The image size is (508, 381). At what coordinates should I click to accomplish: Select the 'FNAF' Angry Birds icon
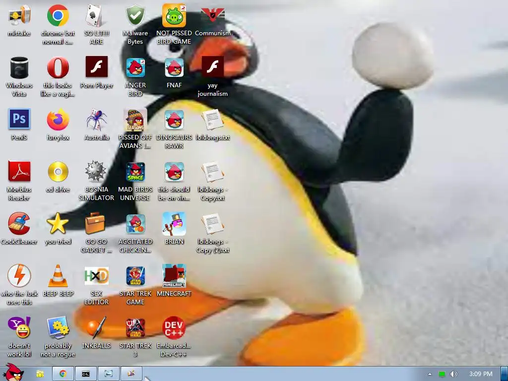[x=174, y=67]
